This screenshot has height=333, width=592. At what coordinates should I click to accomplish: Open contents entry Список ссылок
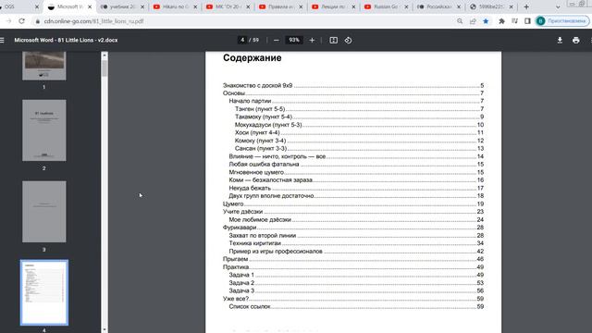point(356,306)
